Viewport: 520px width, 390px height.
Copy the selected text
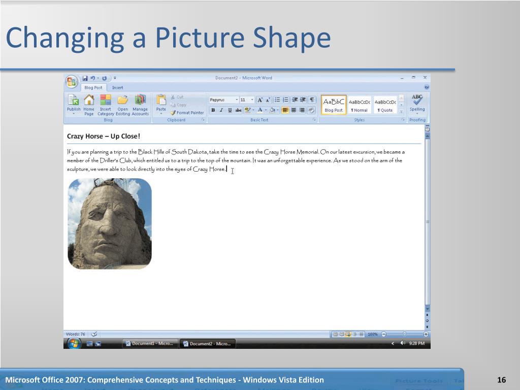click(x=178, y=105)
